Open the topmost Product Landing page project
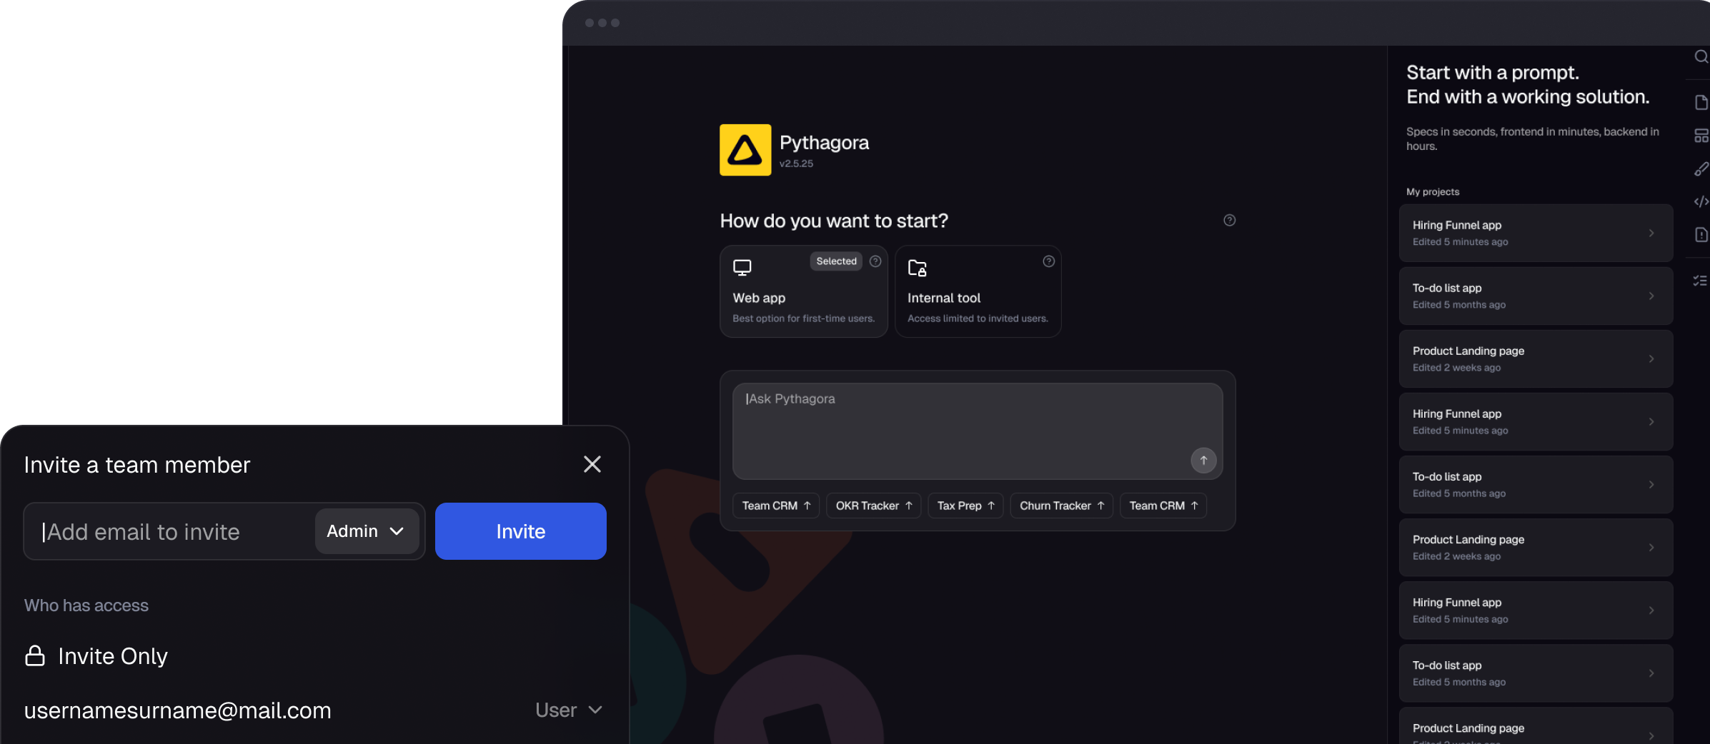Image resolution: width=1710 pixels, height=744 pixels. (x=1536, y=359)
